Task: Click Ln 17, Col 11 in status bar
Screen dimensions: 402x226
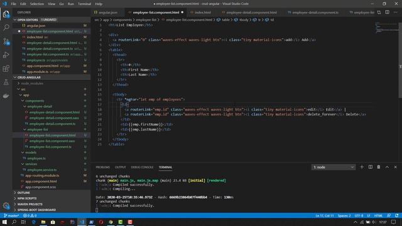Action: coord(324,215)
